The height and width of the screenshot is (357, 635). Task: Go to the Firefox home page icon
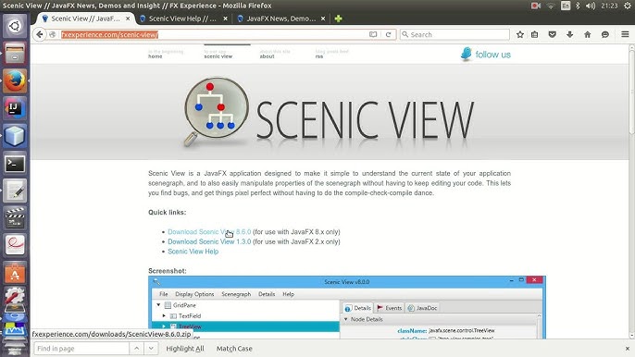(x=587, y=34)
